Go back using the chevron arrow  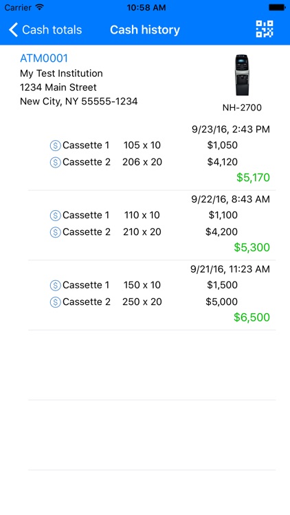point(13,30)
